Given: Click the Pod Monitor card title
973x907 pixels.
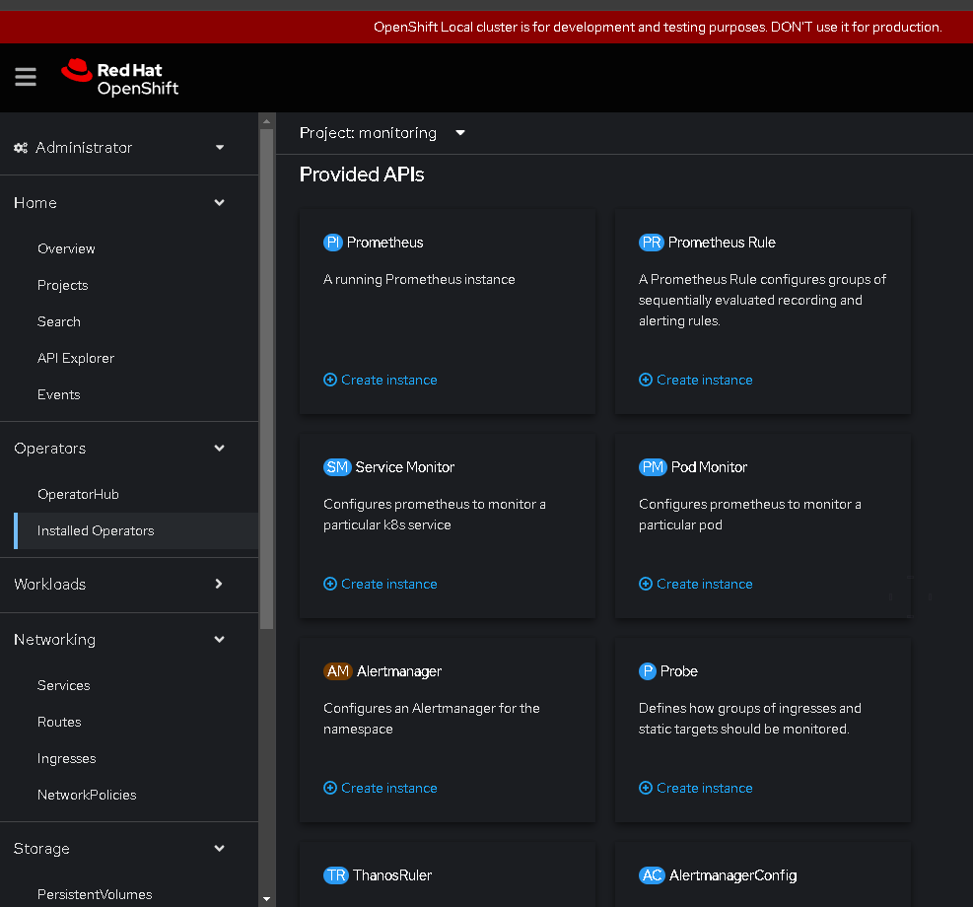Looking at the screenshot, I should tap(709, 467).
